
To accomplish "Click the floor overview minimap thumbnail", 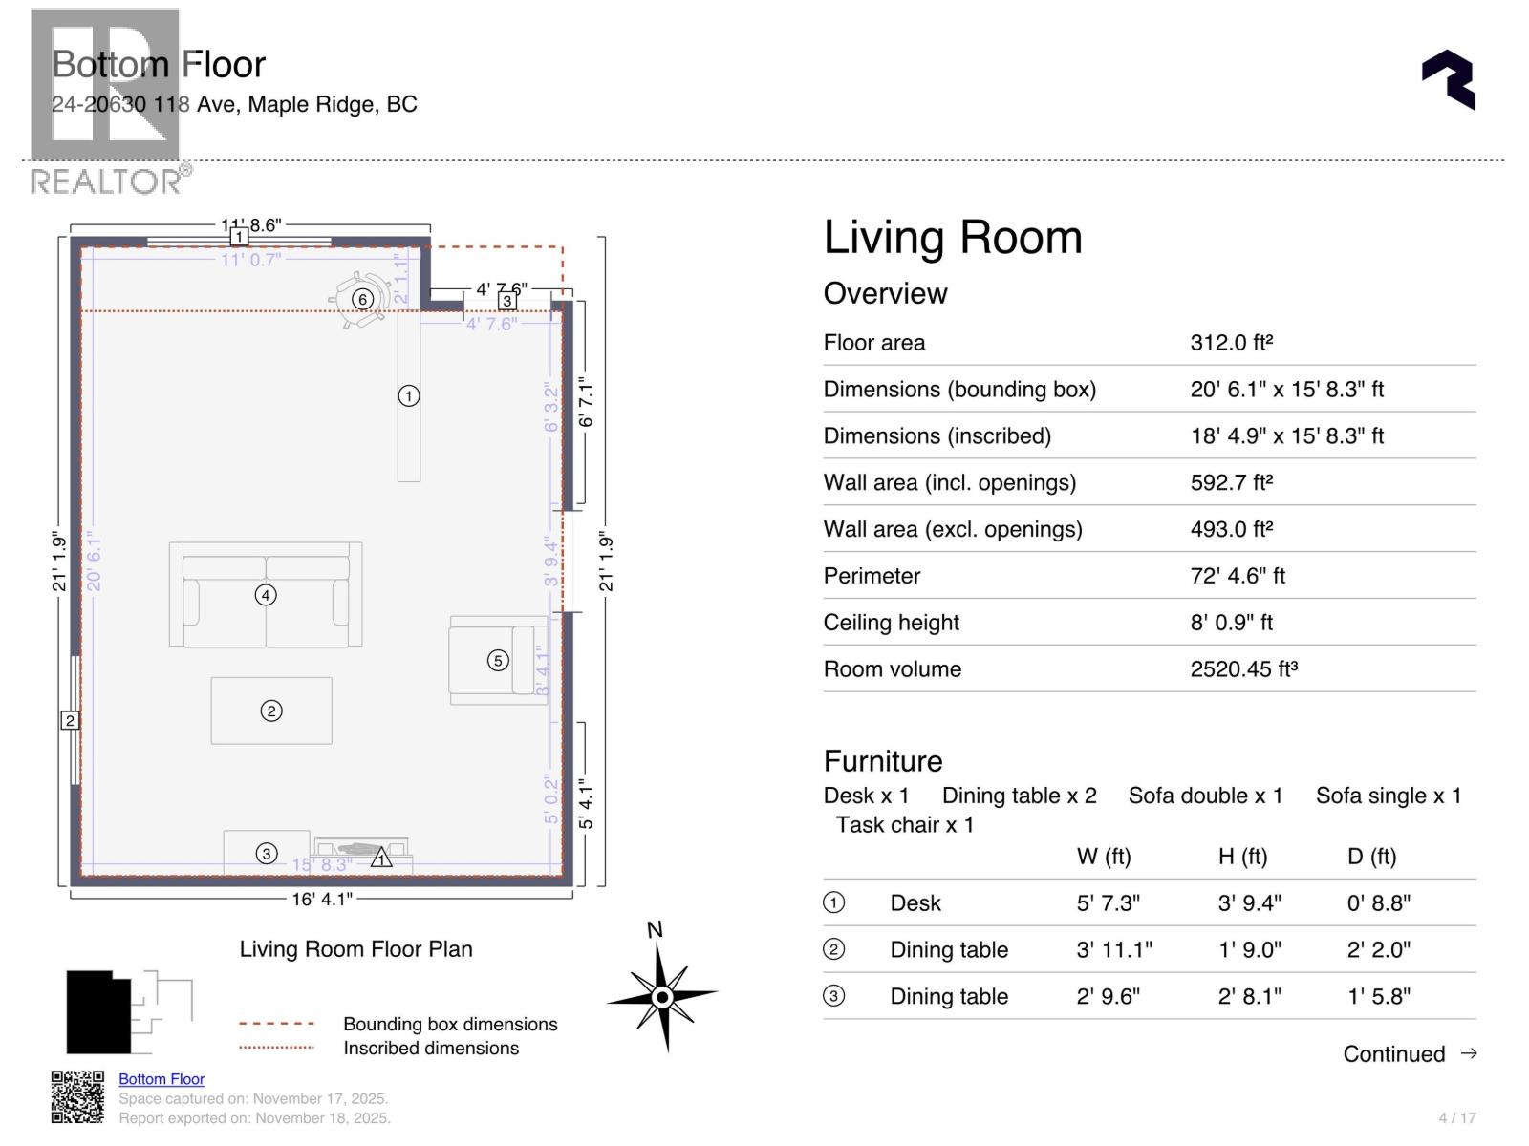I will [x=128, y=1011].
